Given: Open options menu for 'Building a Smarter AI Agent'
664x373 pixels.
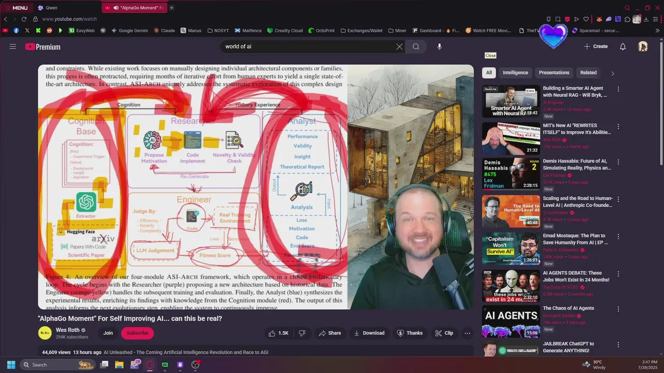Looking at the screenshot, I should 618,89.
